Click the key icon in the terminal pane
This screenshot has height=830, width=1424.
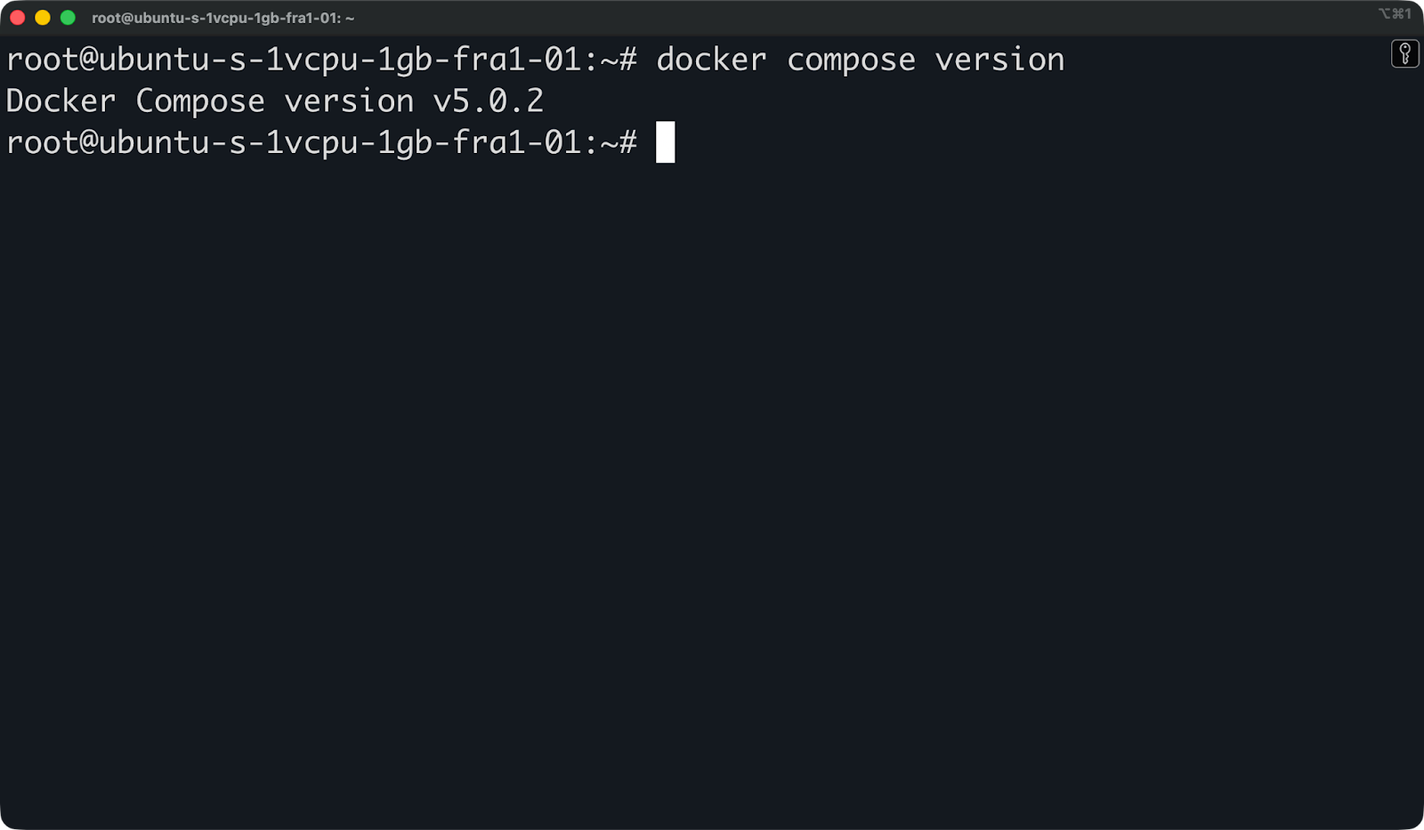(1404, 54)
